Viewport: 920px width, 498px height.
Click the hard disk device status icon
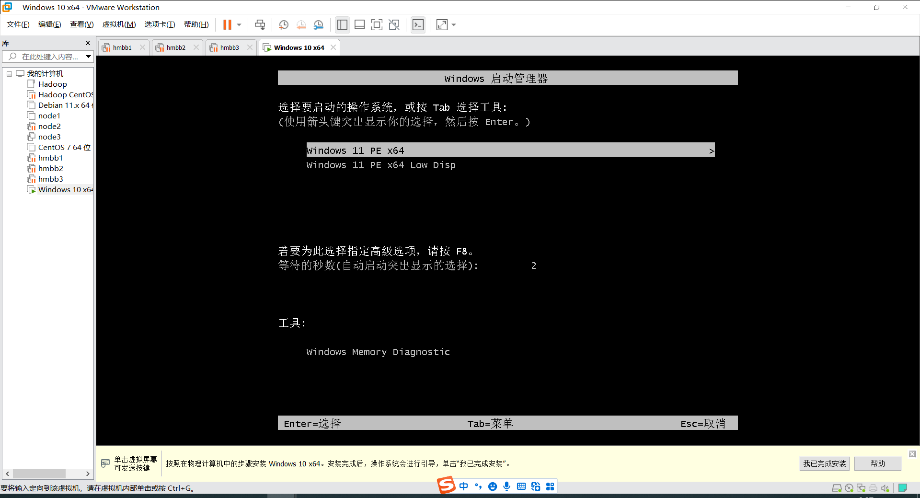837,488
